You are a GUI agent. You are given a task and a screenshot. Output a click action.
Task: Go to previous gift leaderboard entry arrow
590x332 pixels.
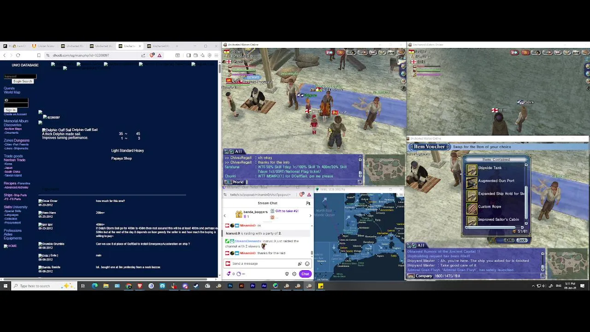coord(225,216)
